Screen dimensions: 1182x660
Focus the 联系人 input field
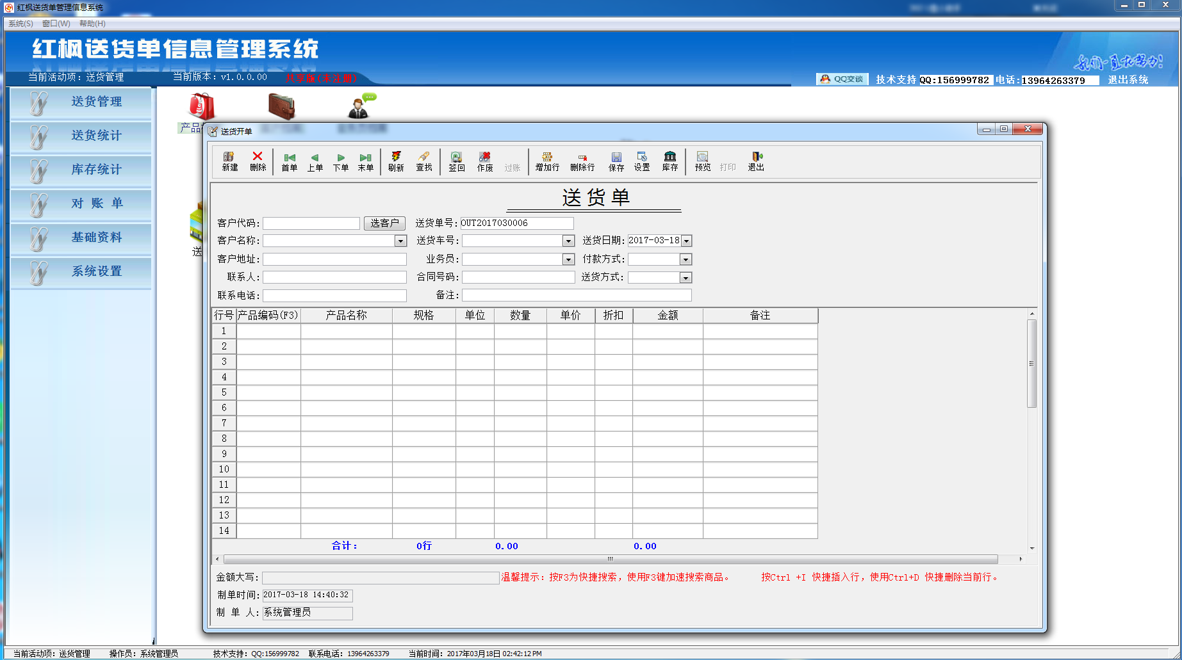pos(334,277)
